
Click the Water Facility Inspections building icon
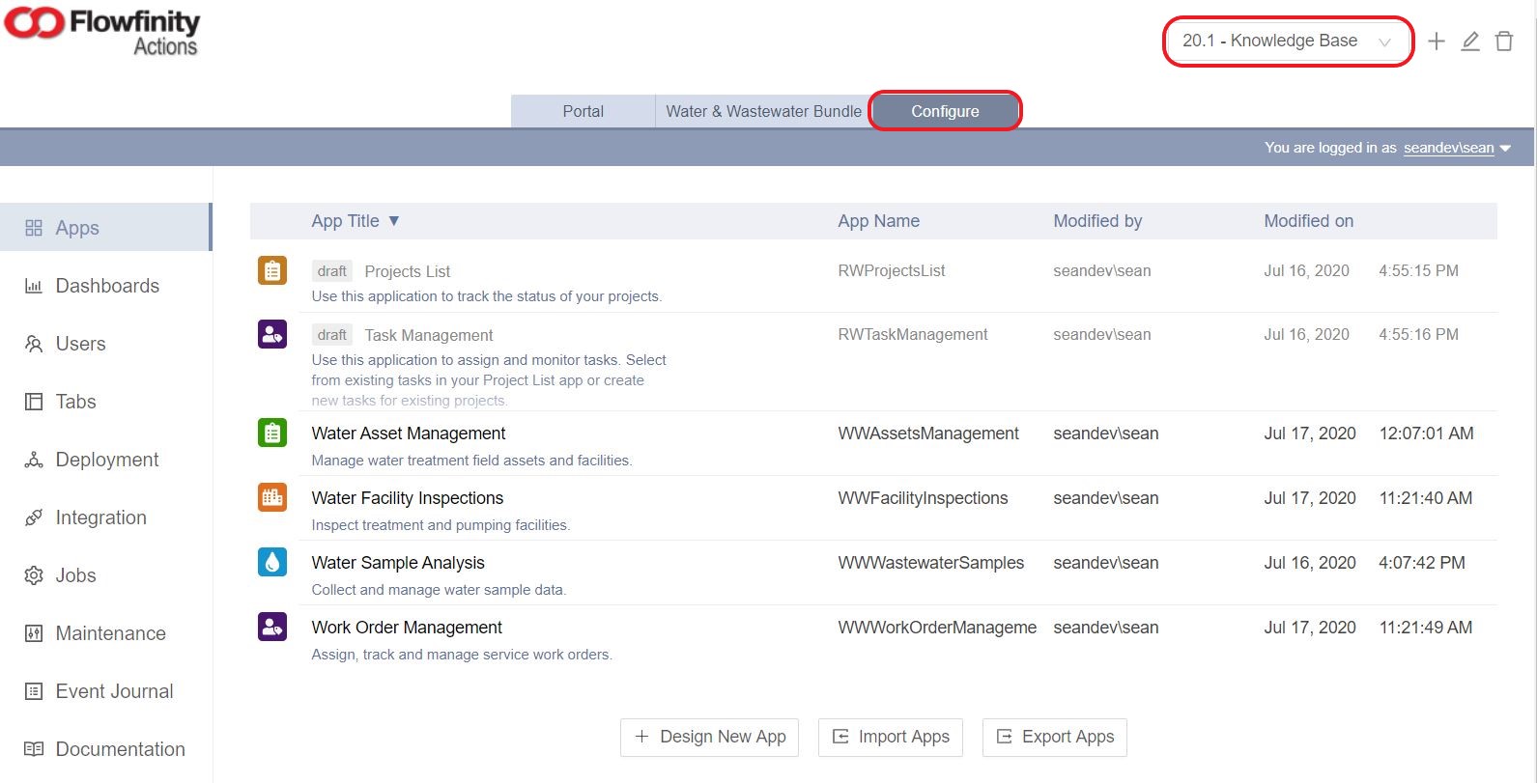point(272,497)
